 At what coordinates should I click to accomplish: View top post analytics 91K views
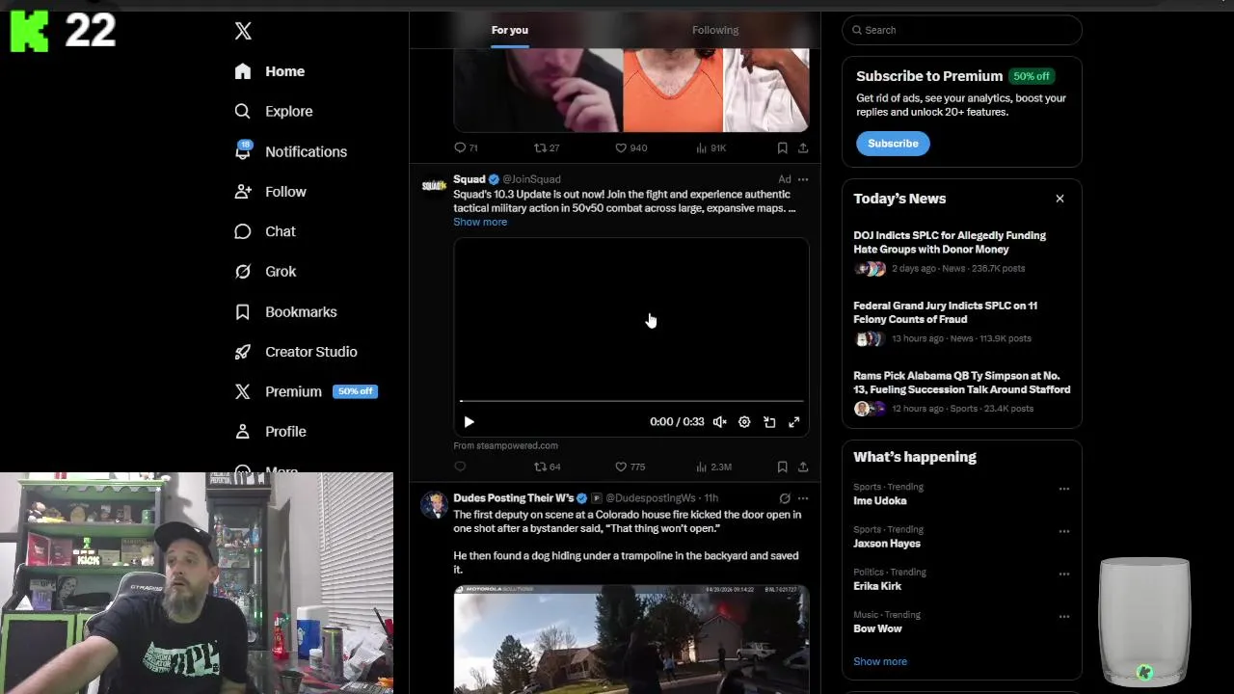click(711, 147)
